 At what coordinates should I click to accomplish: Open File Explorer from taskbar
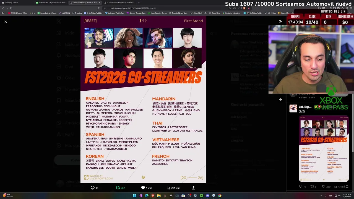coord(159,196)
